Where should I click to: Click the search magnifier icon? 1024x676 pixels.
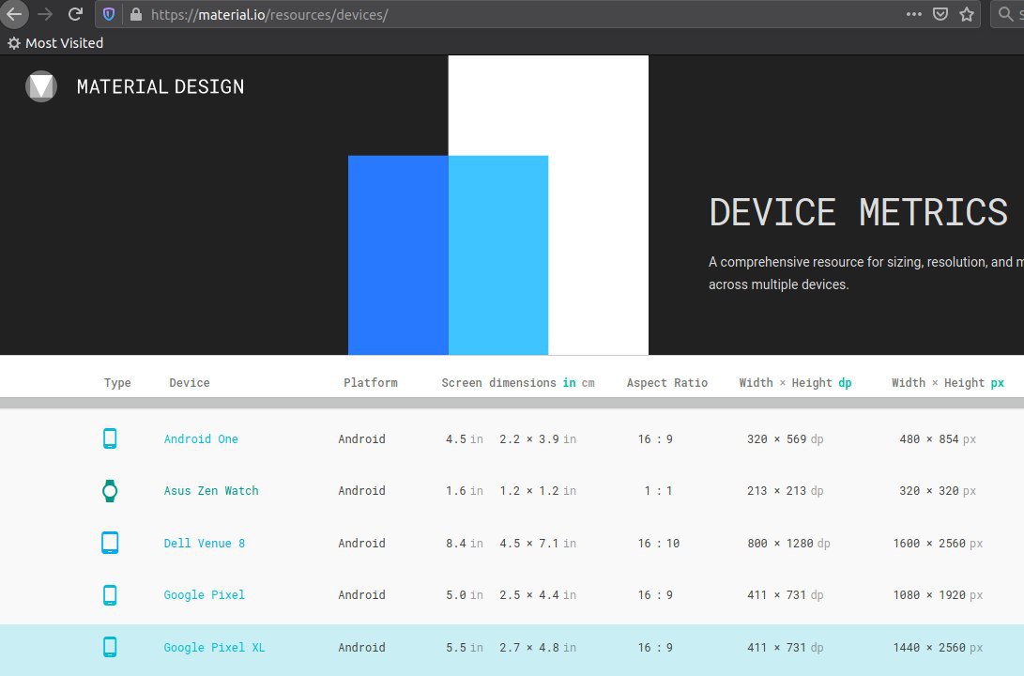[x=1006, y=14]
